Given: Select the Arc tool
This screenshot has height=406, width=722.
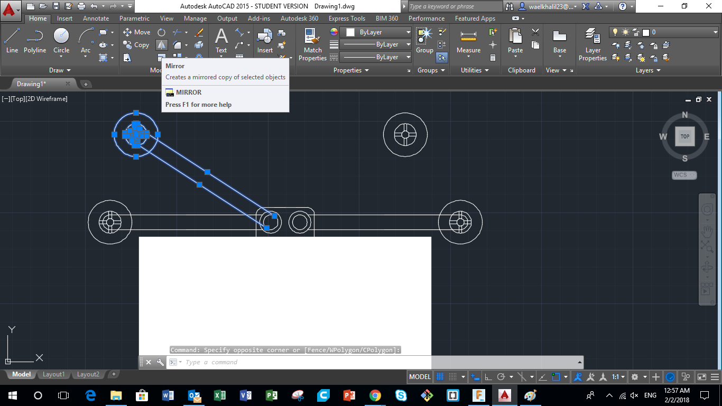Looking at the screenshot, I should click(x=86, y=41).
